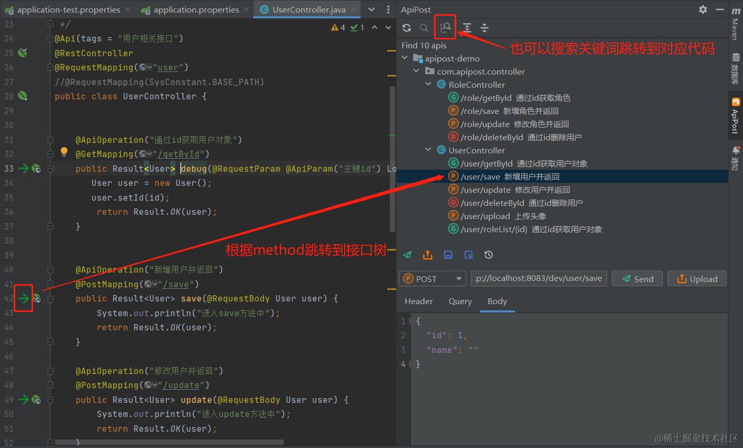
Task: Toggle the ApiPost side tool window
Action: tap(736, 116)
